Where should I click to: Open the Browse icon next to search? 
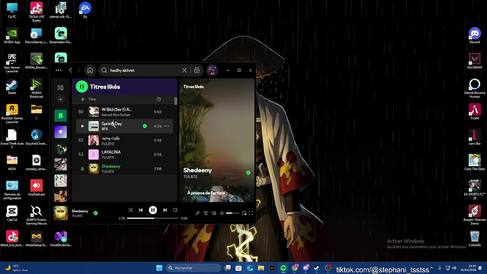coord(197,70)
